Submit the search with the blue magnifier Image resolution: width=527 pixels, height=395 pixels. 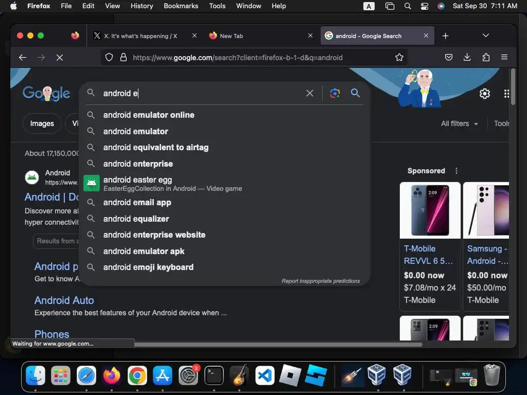pyautogui.click(x=355, y=93)
